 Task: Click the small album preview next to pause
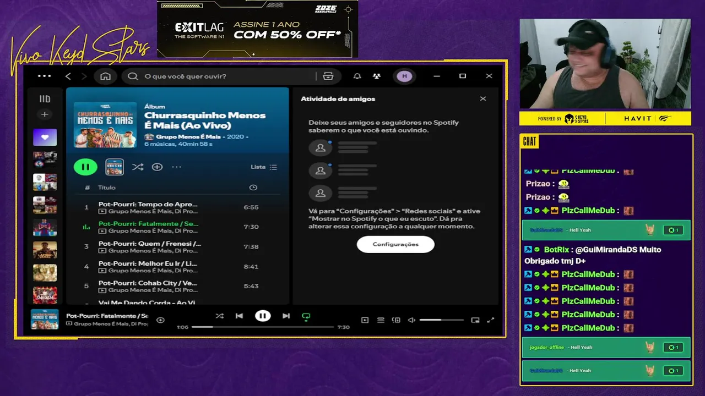(x=115, y=167)
